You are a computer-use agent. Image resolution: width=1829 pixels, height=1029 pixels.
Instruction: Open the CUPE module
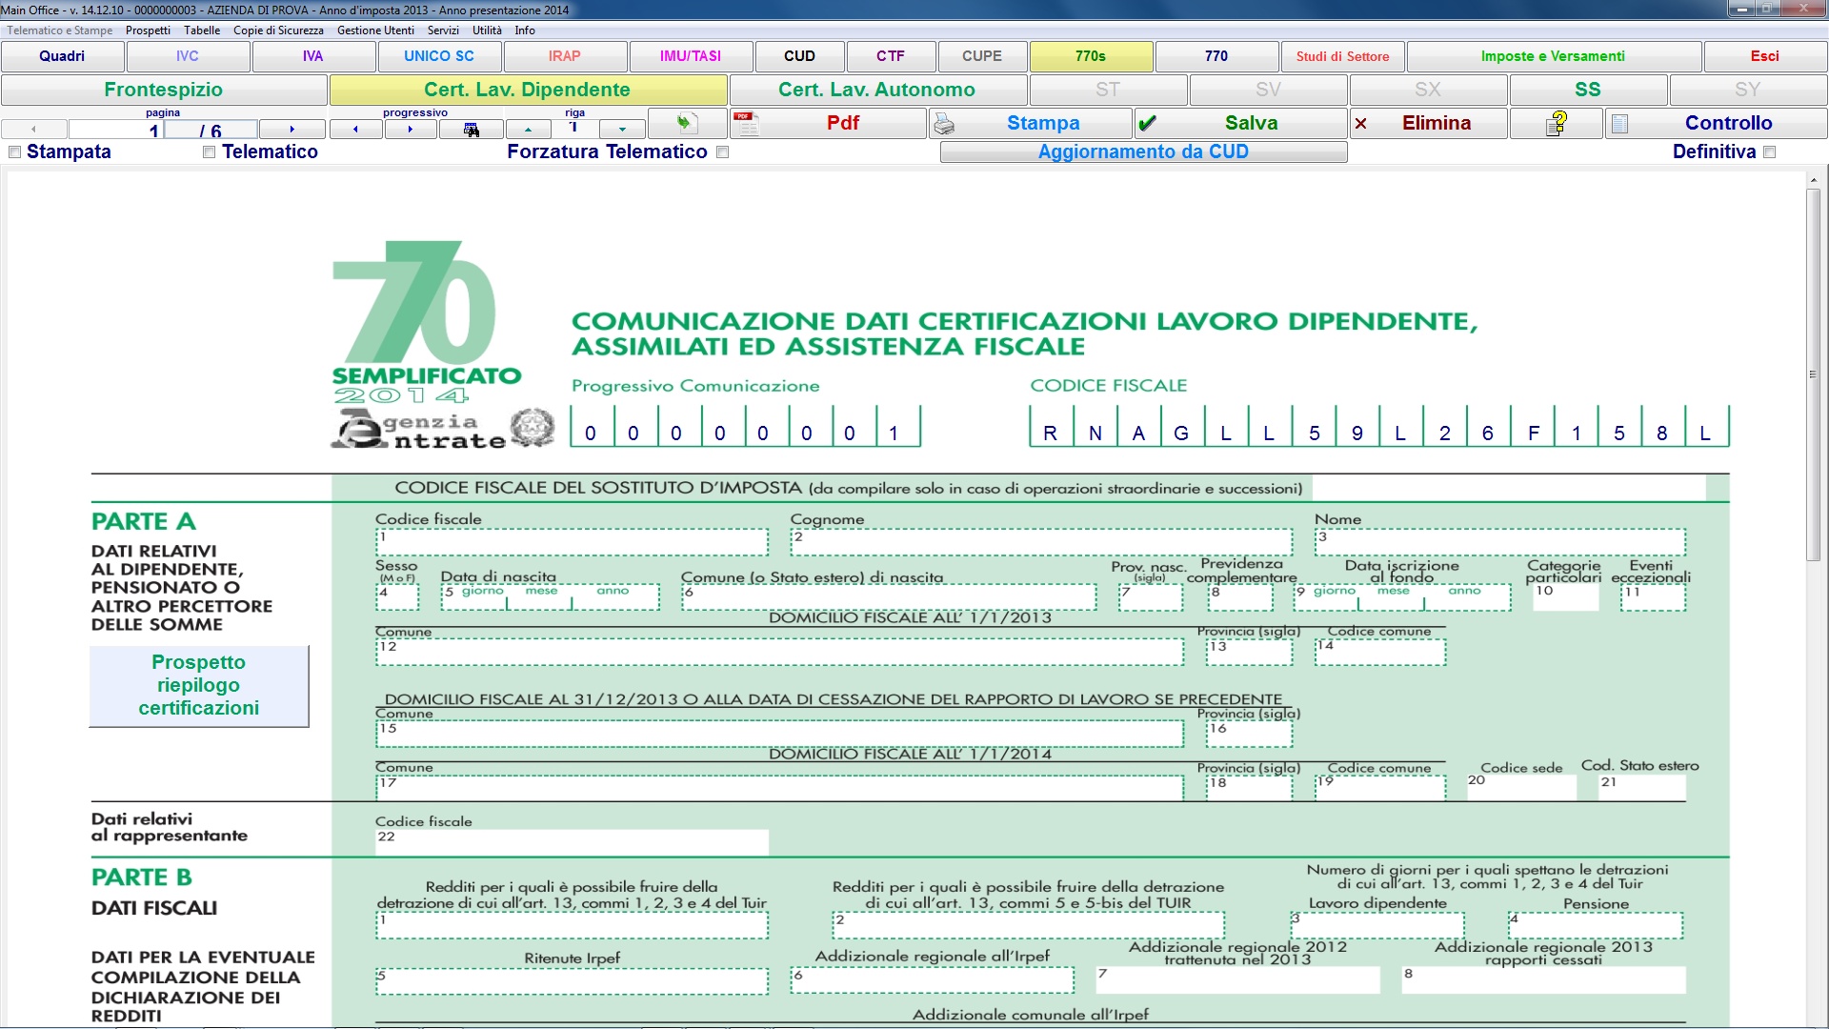982,56
